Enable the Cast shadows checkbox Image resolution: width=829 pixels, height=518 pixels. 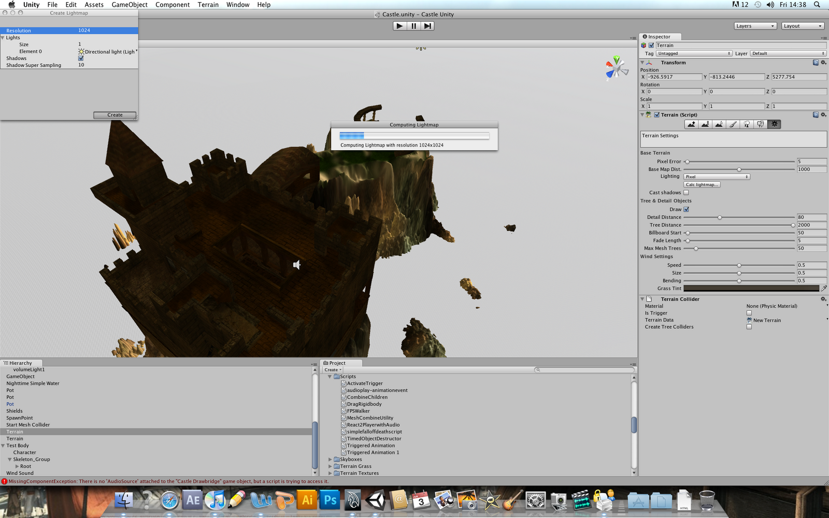(686, 193)
